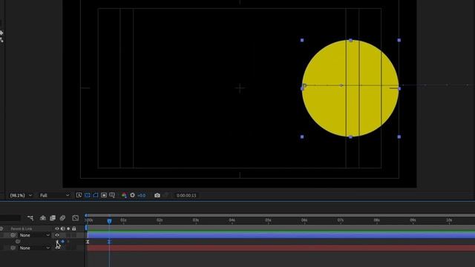Select the first keyframe at timeline start

(88, 242)
